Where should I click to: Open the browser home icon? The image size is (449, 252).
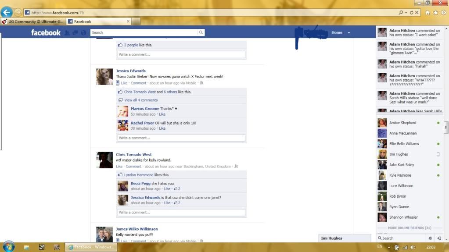427,13
